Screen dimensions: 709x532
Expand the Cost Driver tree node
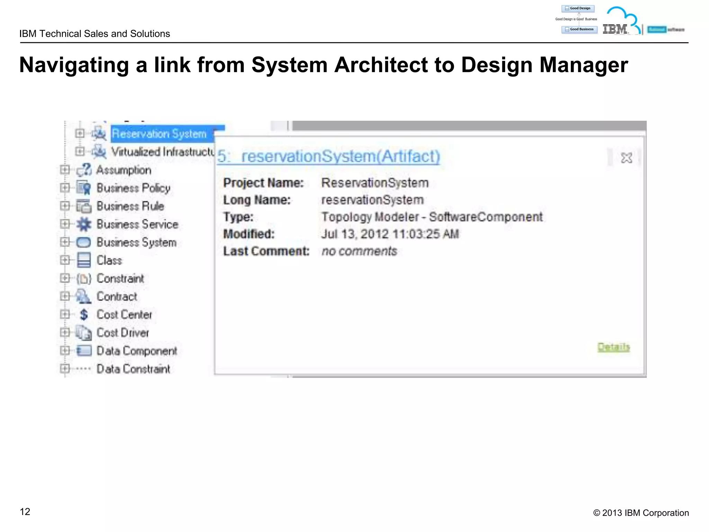coord(65,332)
